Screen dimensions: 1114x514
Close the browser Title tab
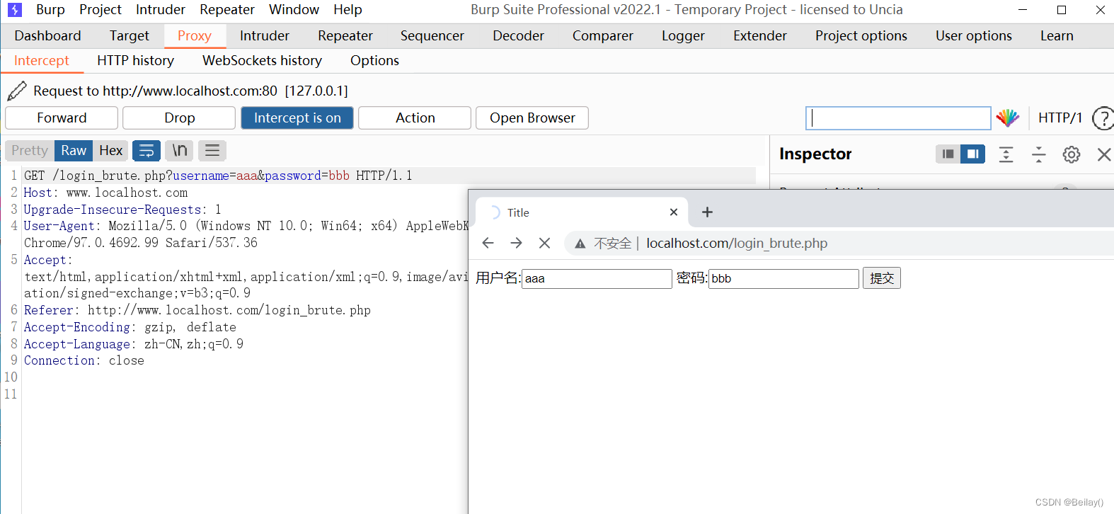point(674,212)
